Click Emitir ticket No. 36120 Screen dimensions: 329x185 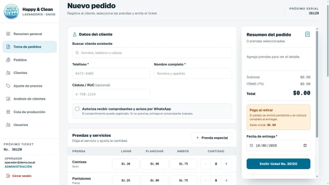click(278, 164)
